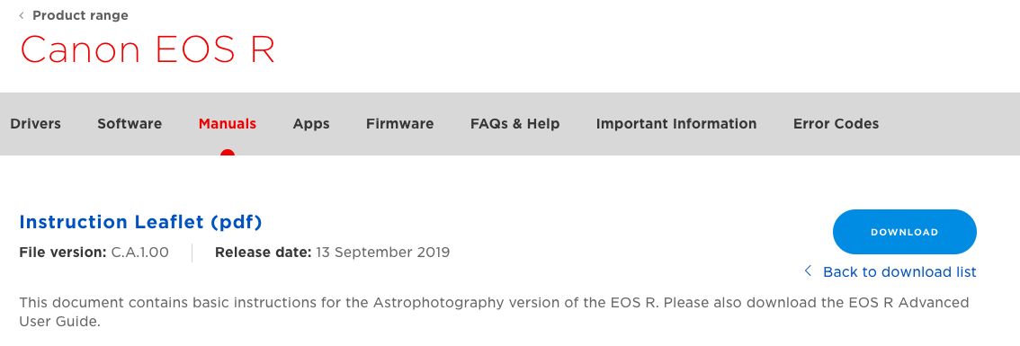View the Important Information tab
Image resolution: width=1020 pixels, height=346 pixels.
676,124
